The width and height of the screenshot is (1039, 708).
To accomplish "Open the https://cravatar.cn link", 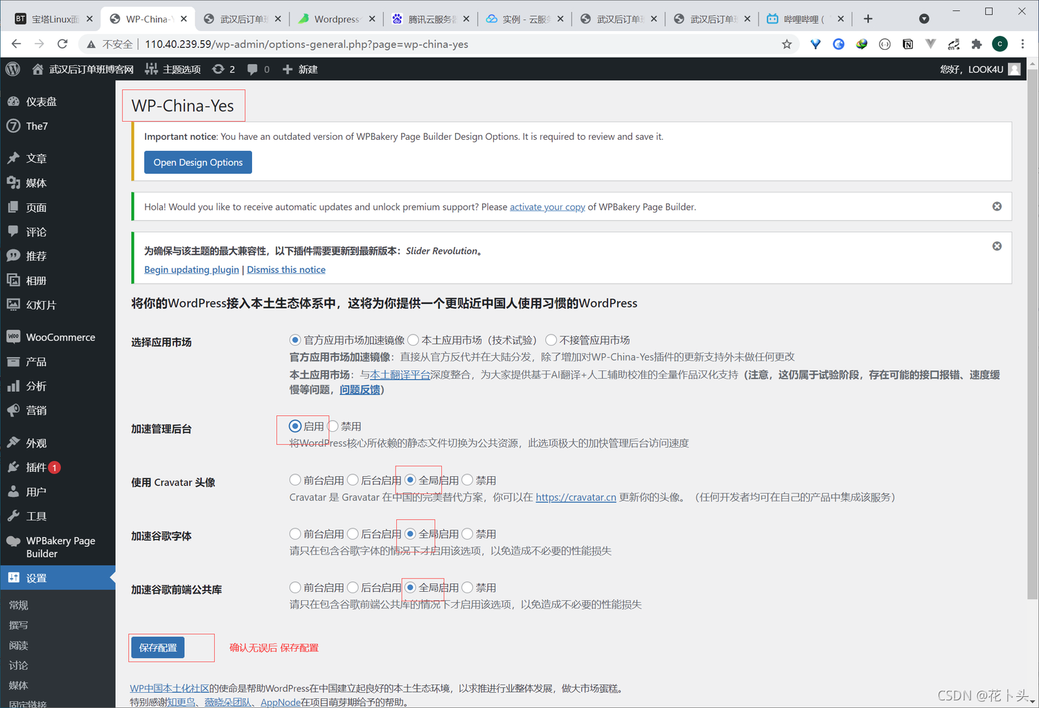I will [576, 497].
